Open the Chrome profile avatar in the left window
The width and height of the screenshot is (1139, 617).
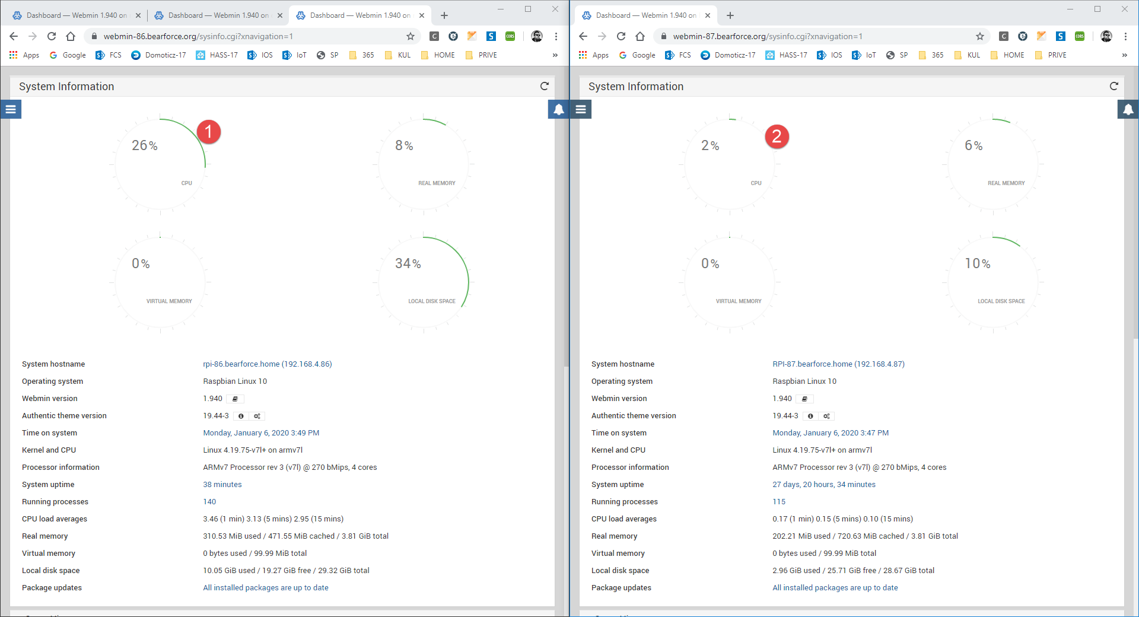point(537,36)
